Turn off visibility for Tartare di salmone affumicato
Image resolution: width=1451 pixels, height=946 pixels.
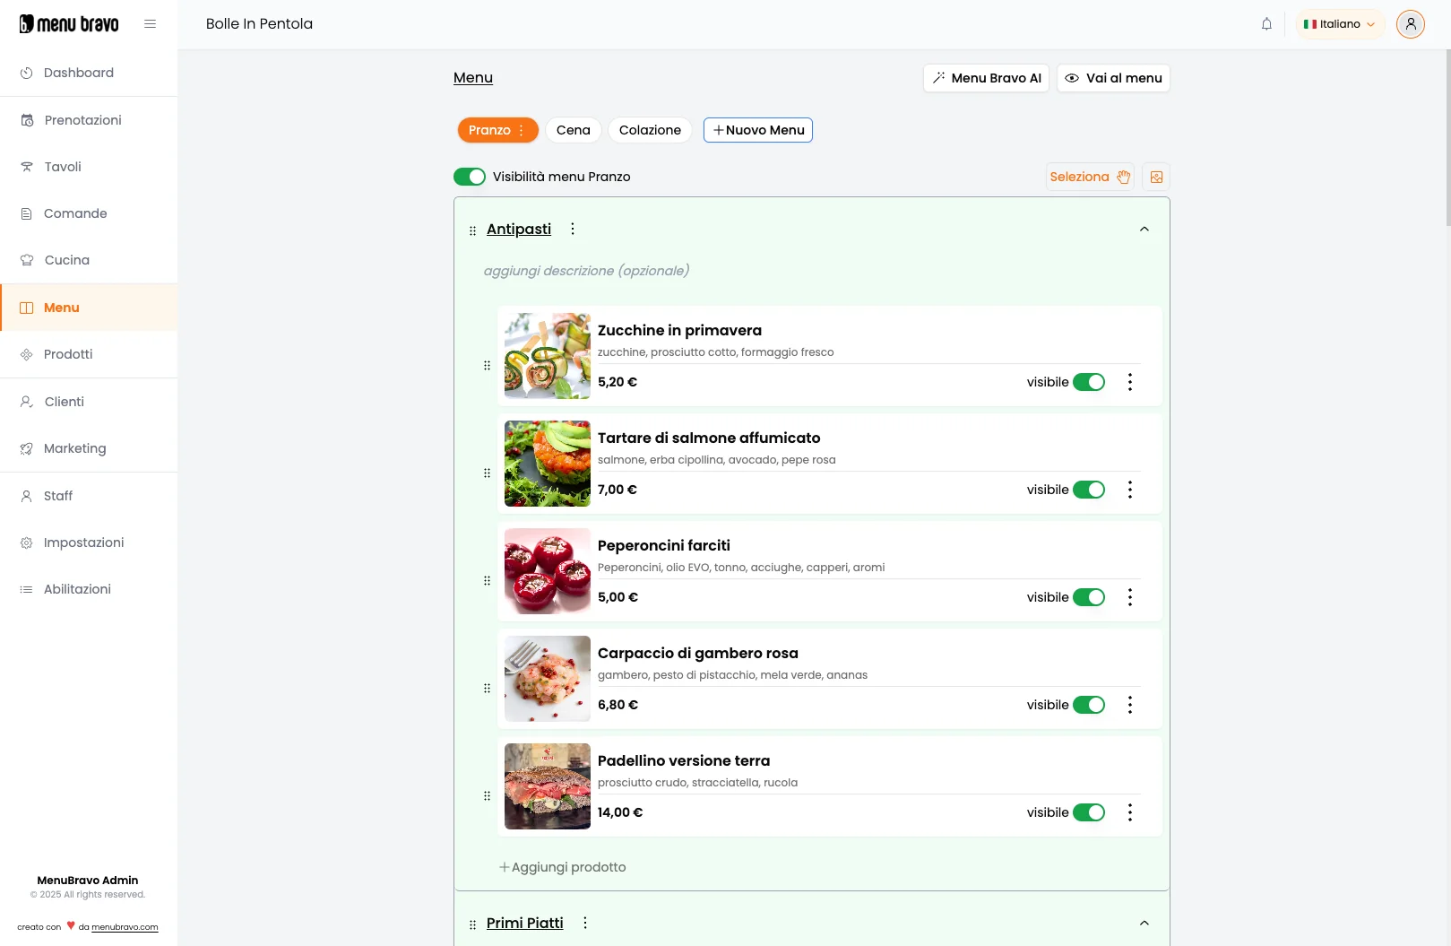point(1088,490)
